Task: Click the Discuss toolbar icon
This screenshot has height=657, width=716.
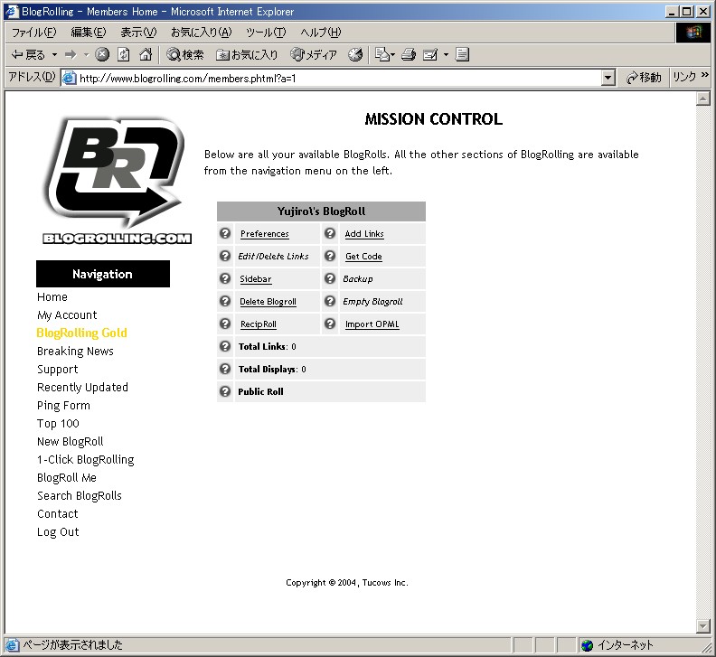Action: [x=462, y=55]
